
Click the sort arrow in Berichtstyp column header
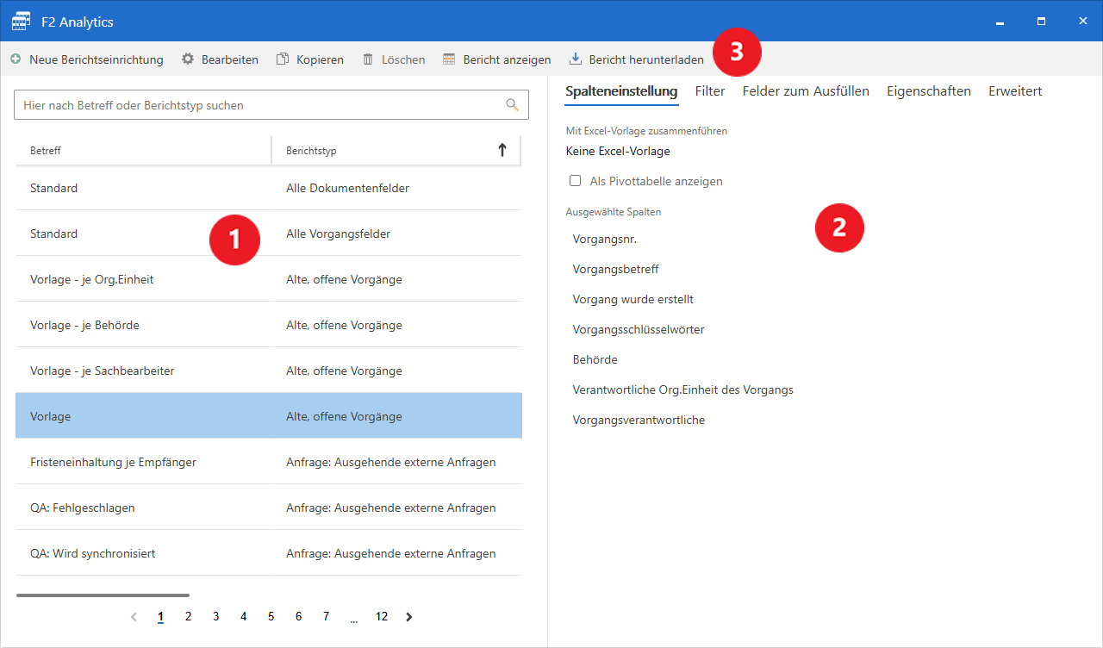(502, 150)
